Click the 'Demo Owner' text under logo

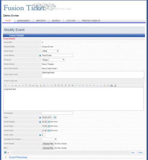[11, 16]
